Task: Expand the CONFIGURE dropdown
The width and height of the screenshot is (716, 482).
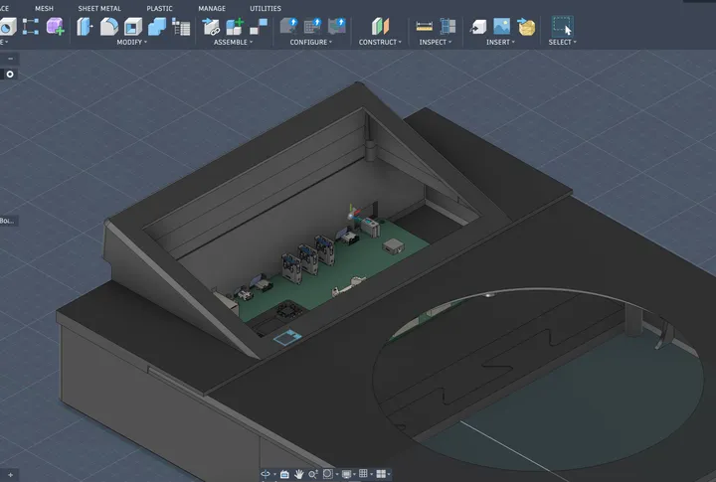Action: click(311, 42)
